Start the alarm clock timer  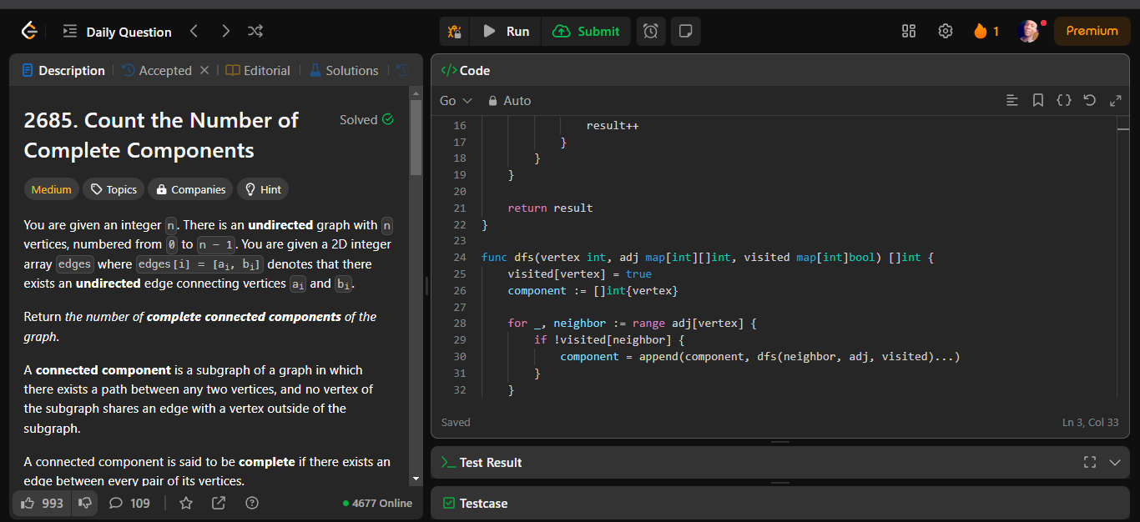click(x=651, y=32)
